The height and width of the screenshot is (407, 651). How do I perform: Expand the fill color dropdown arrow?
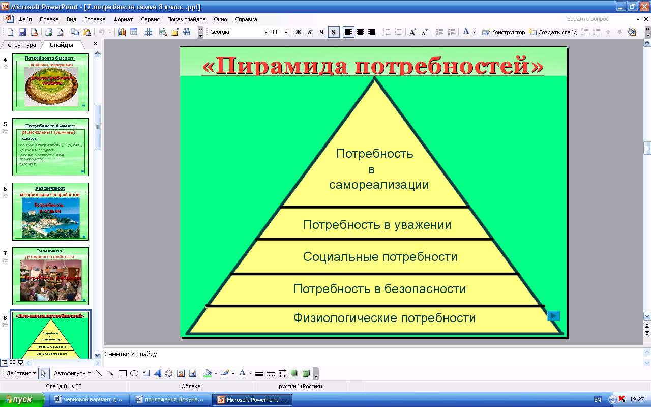click(x=216, y=373)
